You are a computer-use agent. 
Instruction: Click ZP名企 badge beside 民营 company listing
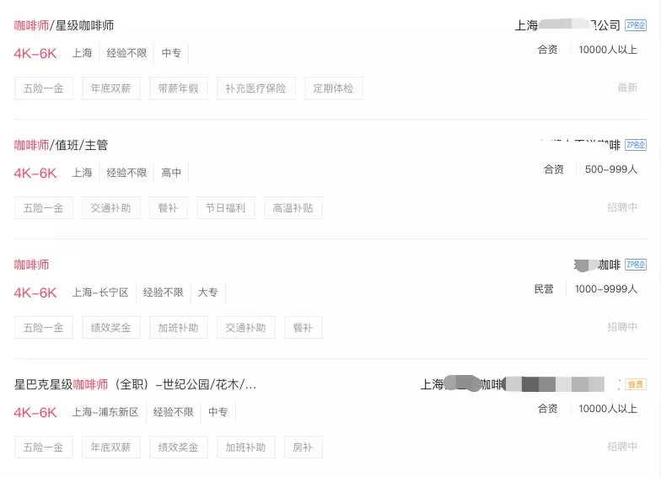[636, 265]
